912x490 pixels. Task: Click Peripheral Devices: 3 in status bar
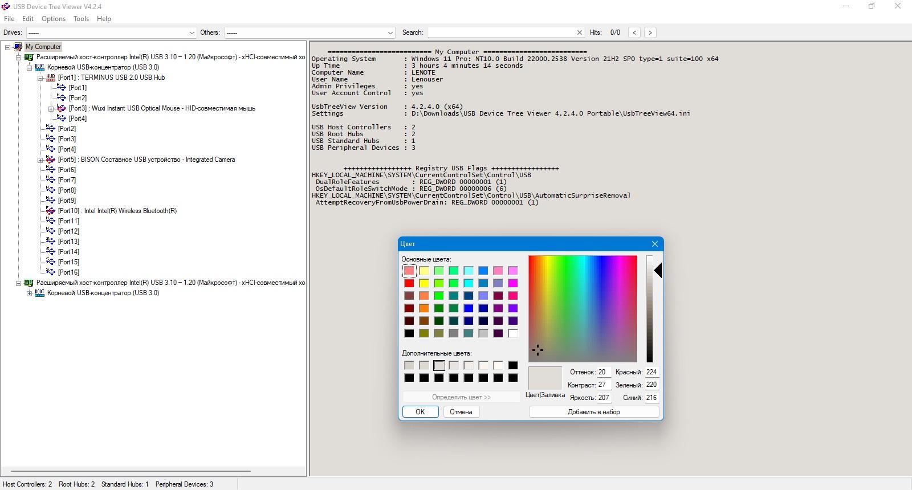coord(184,484)
